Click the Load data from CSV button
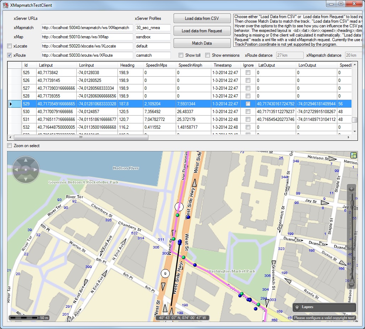Image resolution: width=365 pixels, height=329 pixels. pos(202,18)
